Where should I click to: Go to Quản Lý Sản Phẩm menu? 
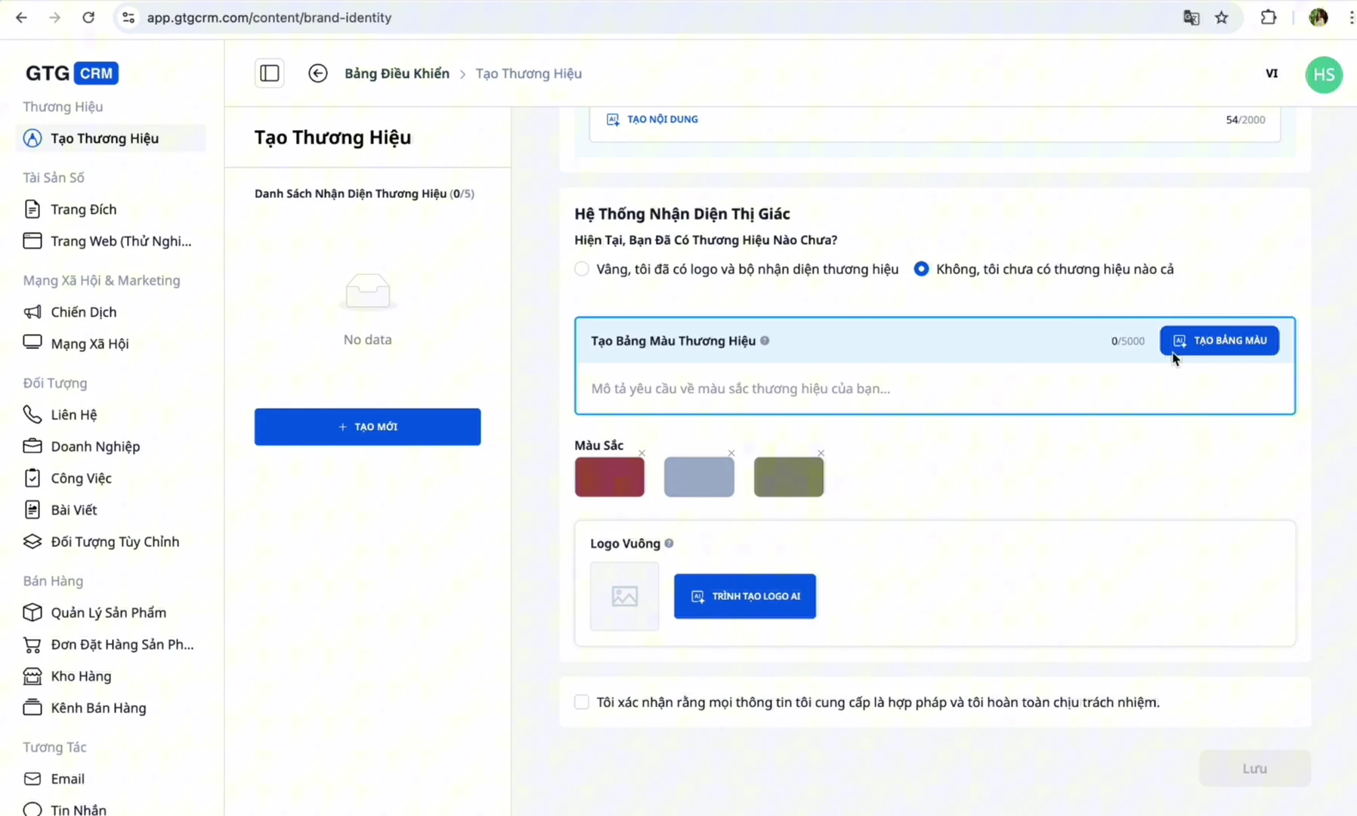pyautogui.click(x=108, y=613)
